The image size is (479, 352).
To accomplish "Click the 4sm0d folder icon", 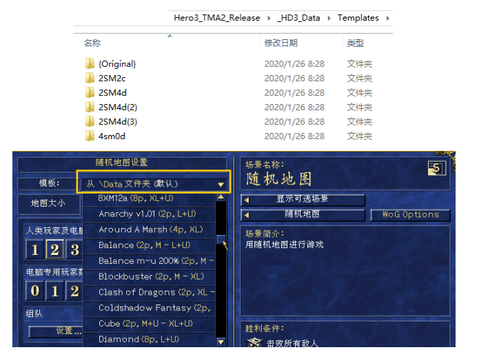I will click(x=90, y=136).
